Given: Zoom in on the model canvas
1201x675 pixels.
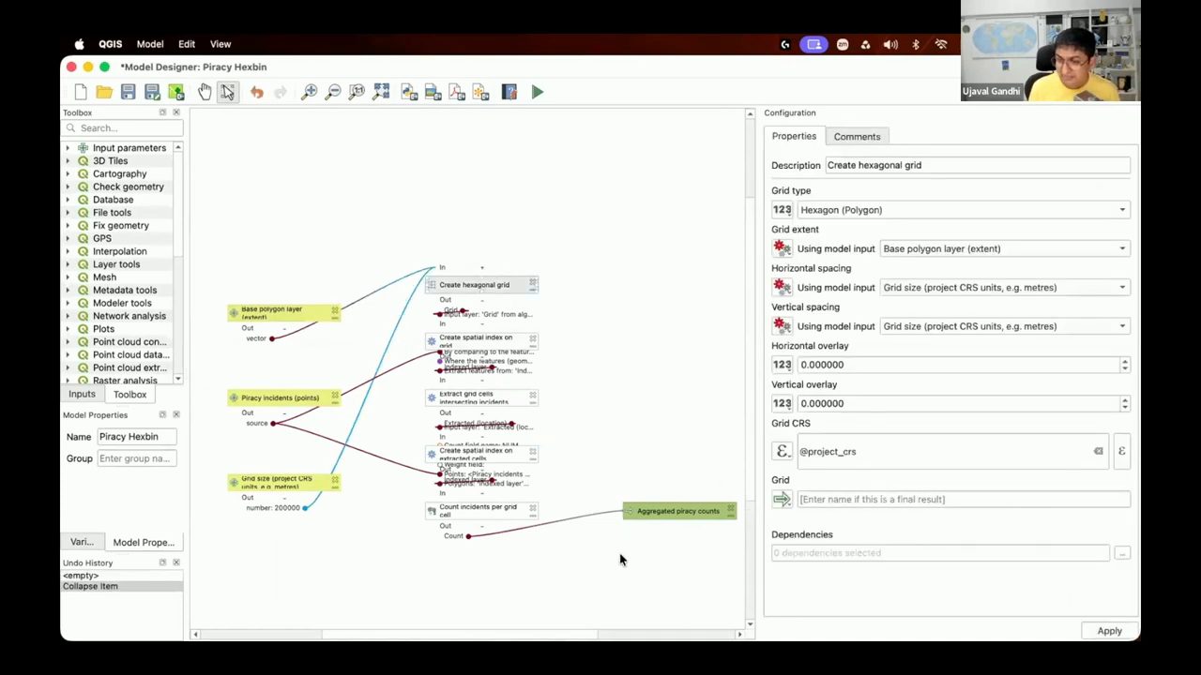Looking at the screenshot, I should pyautogui.click(x=309, y=92).
